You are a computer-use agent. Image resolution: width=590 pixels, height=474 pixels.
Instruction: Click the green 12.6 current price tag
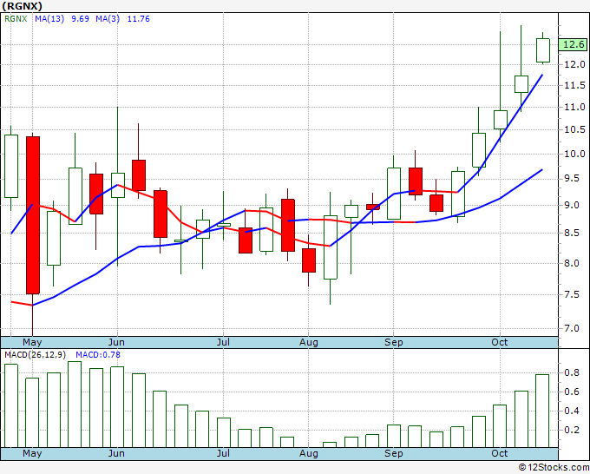[x=574, y=44]
